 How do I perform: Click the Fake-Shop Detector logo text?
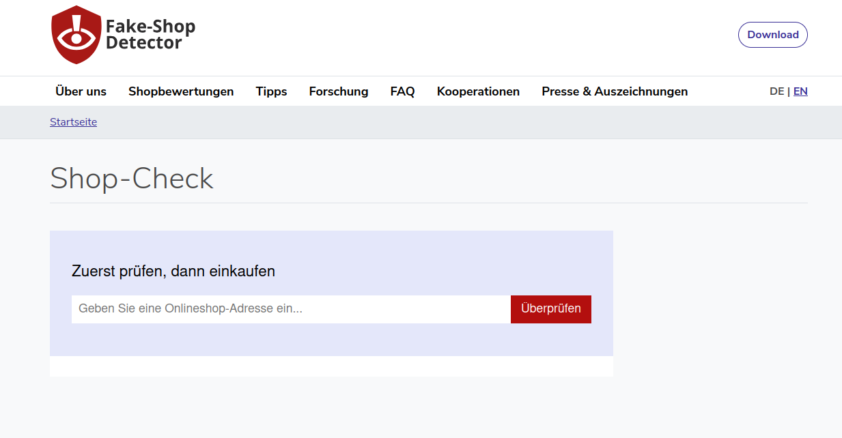pyautogui.click(x=150, y=35)
